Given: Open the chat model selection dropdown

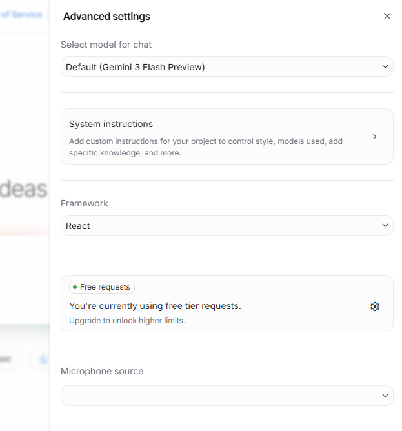Looking at the screenshot, I should pos(227,66).
